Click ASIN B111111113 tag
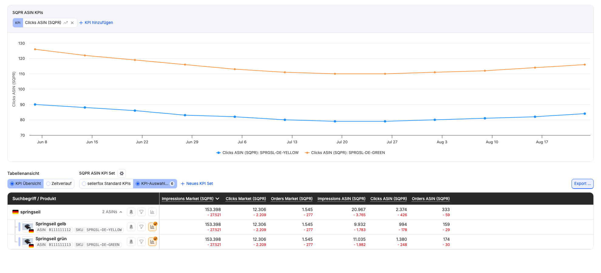601x273 pixels. [x=54, y=245]
